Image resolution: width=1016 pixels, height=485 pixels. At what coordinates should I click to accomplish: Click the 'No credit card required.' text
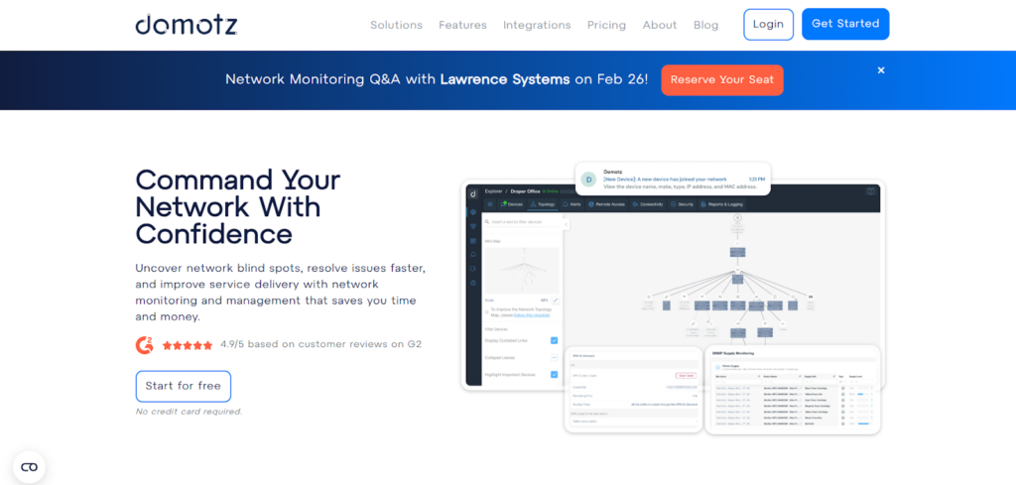pyautogui.click(x=189, y=412)
